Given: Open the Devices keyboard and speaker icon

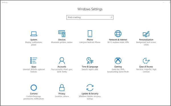Looking at the screenshot, I should (62, 33).
